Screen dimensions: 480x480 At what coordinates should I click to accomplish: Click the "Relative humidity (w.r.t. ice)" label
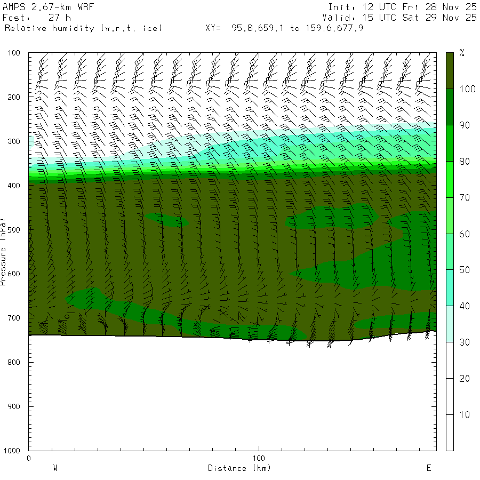coord(83,28)
